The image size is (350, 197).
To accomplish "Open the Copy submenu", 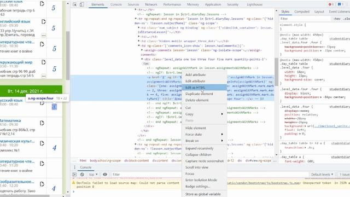I will (204, 114).
